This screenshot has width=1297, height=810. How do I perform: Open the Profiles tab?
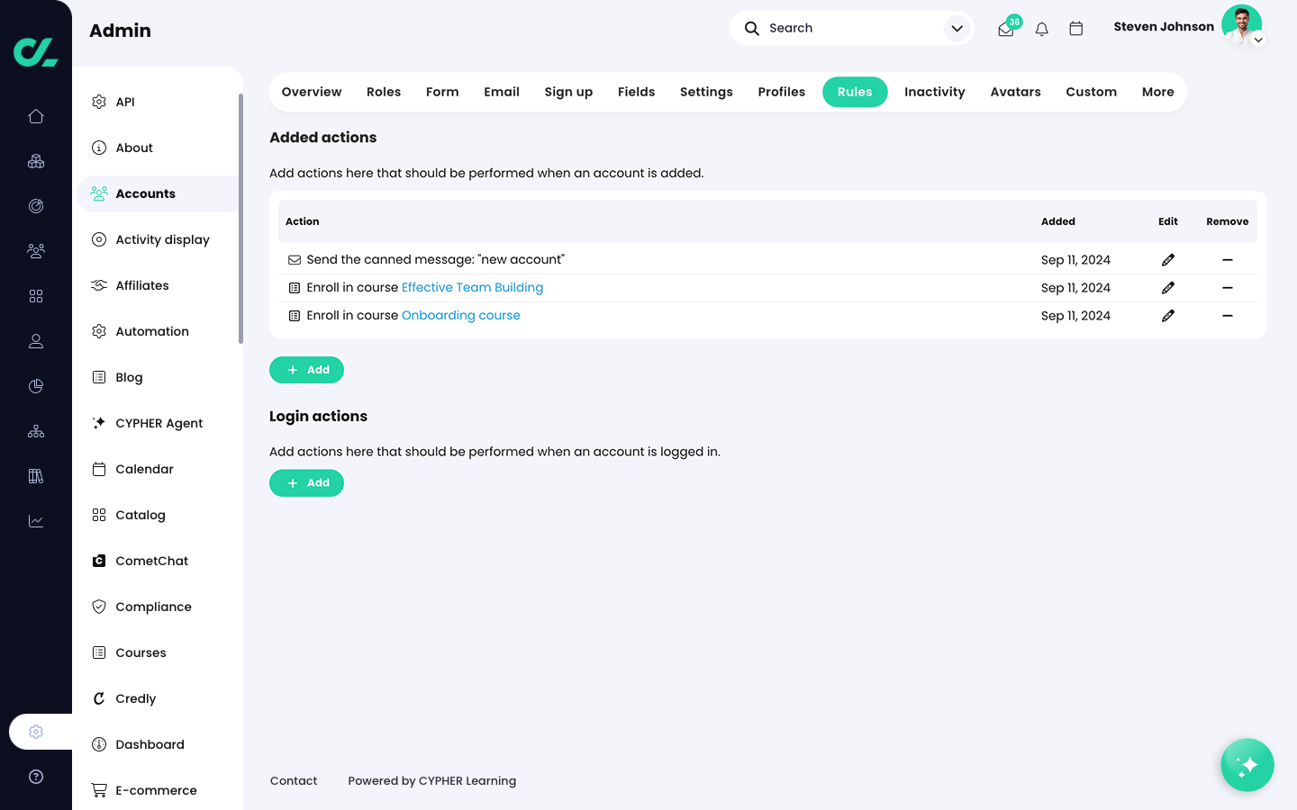coord(781,92)
